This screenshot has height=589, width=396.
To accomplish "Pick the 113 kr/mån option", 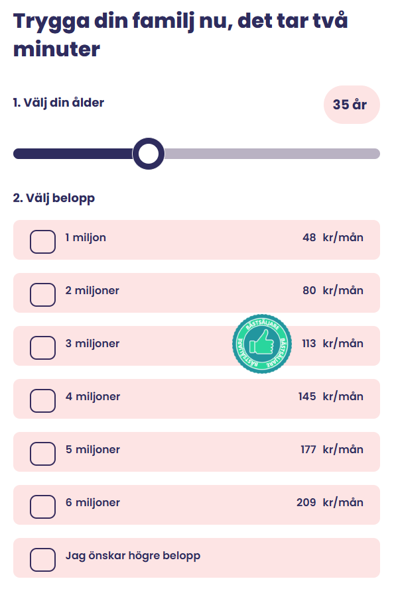I will point(197,346).
